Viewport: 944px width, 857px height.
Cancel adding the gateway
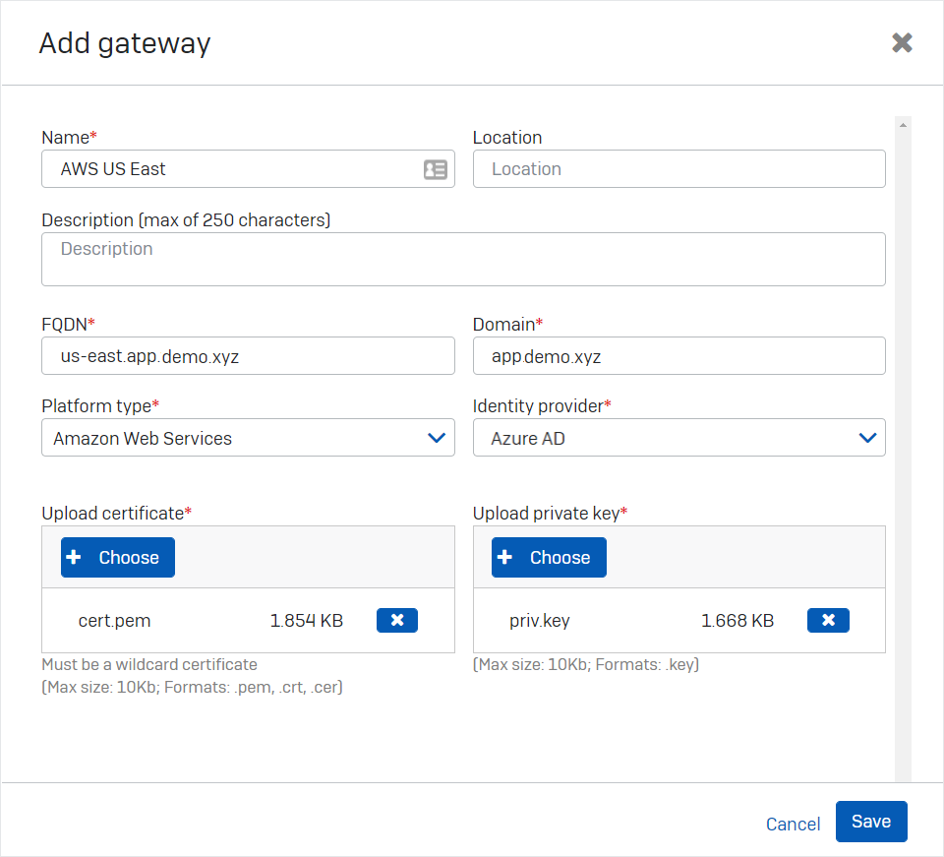click(793, 824)
